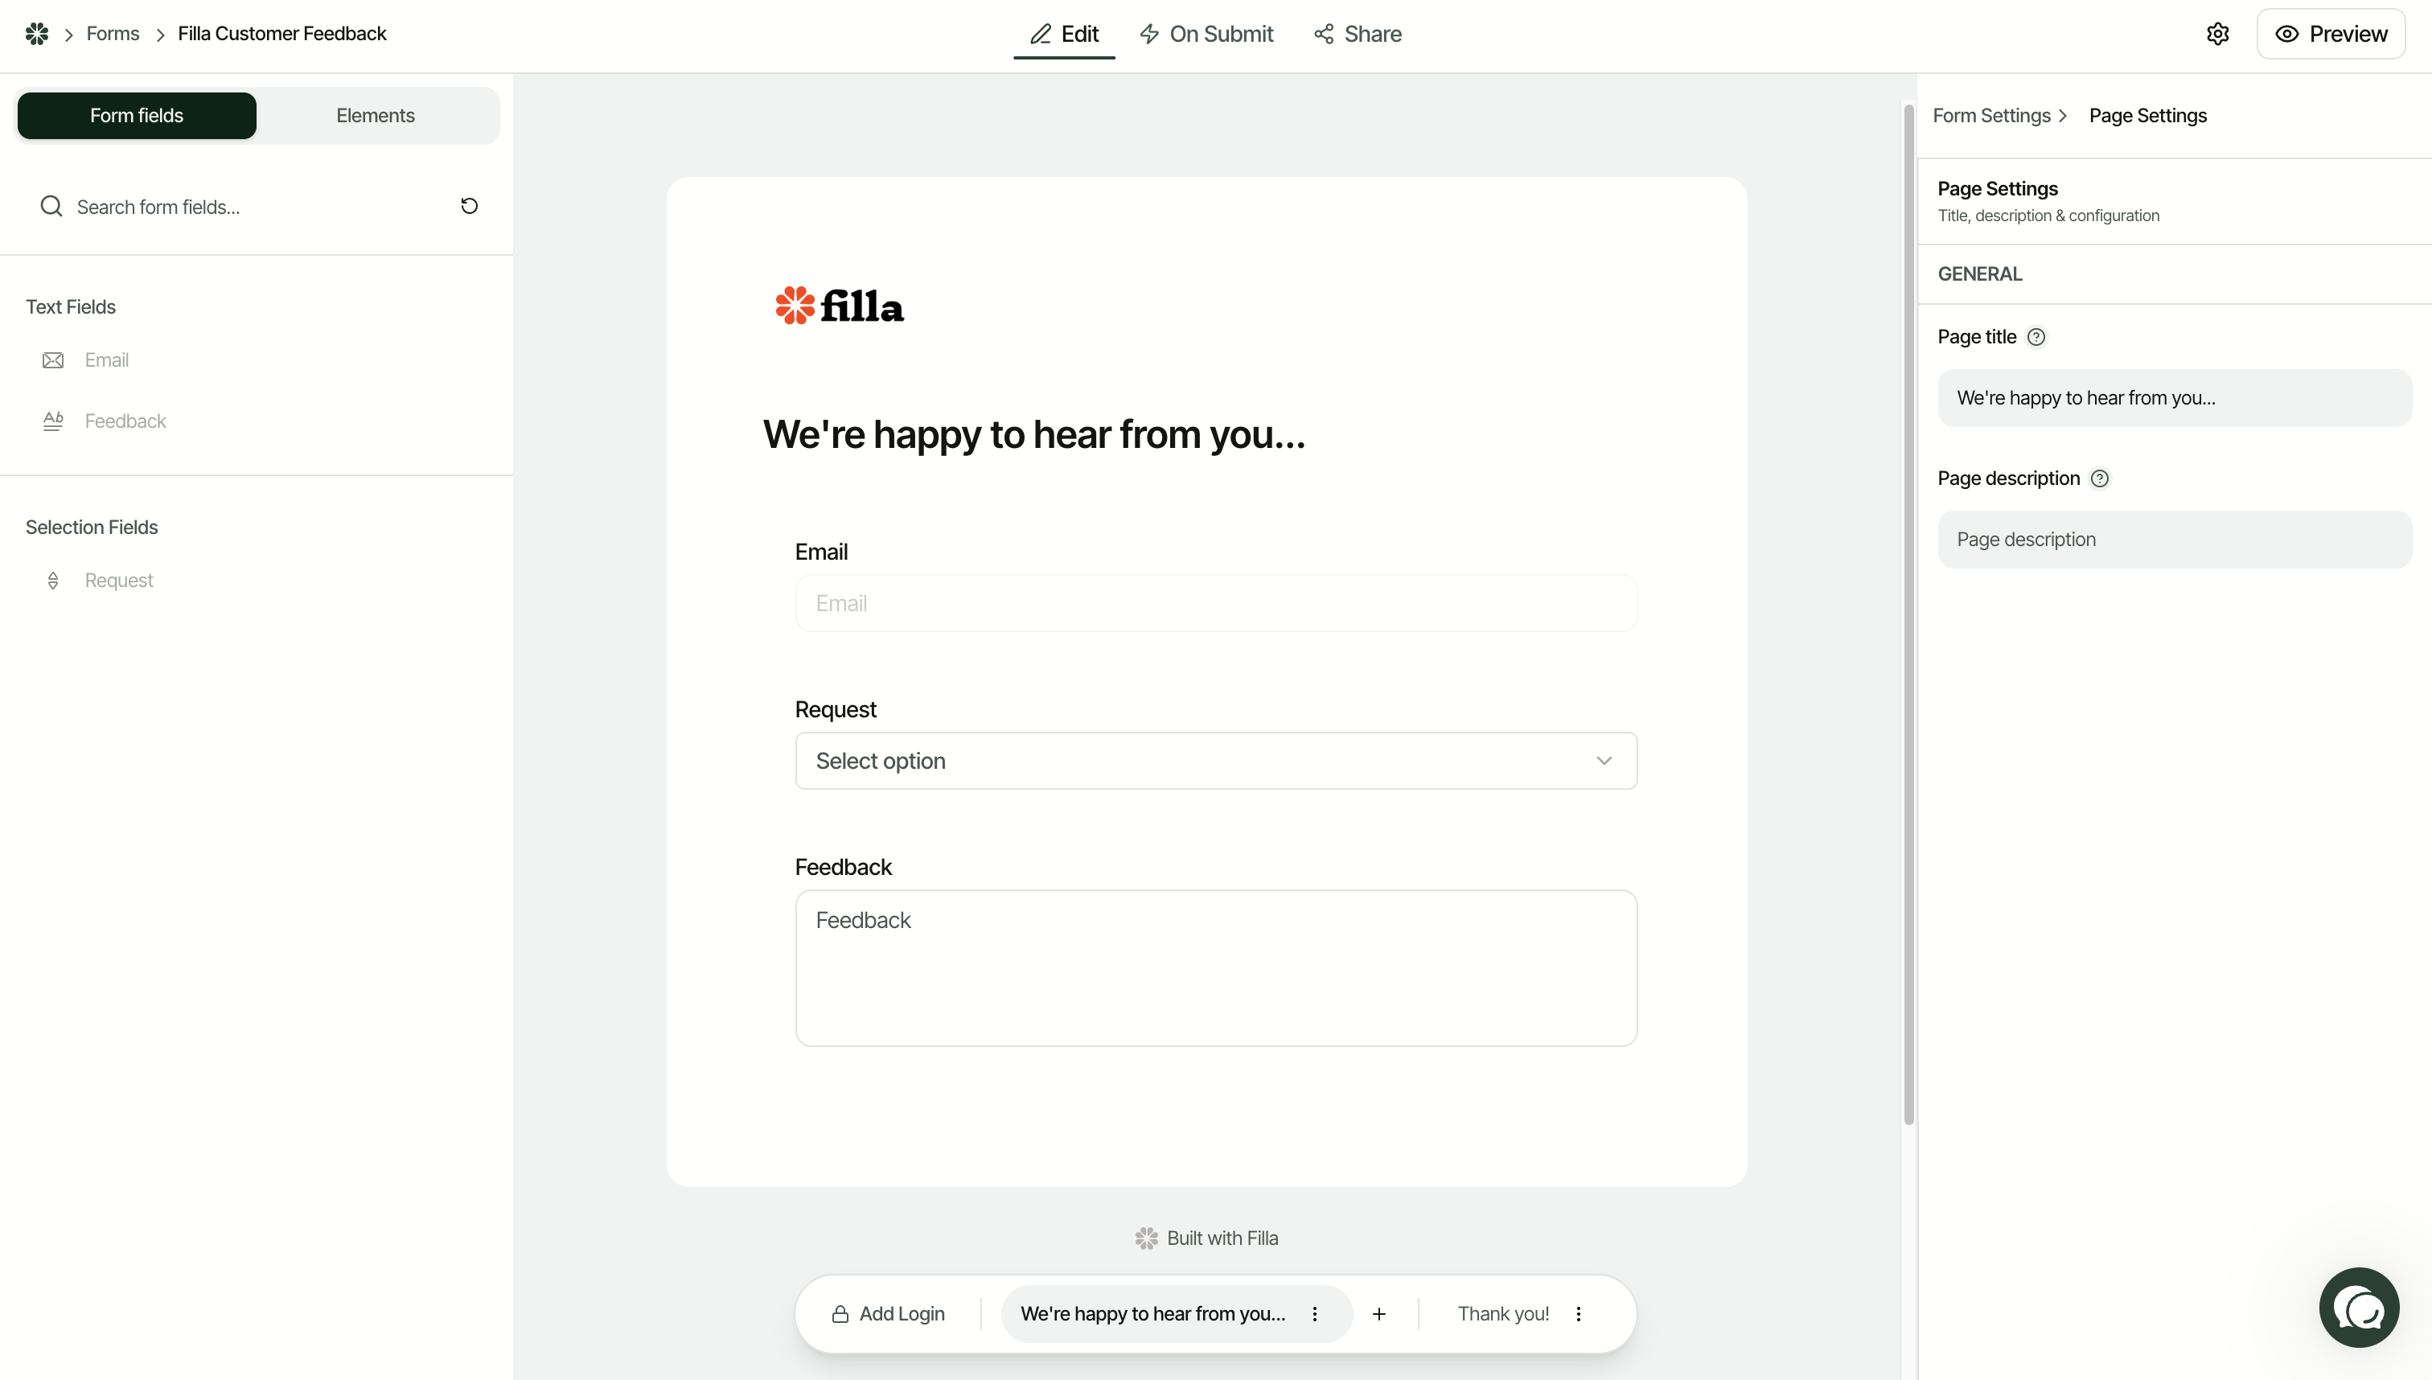Click the Feedback text field icon
2432x1380 pixels.
53,421
